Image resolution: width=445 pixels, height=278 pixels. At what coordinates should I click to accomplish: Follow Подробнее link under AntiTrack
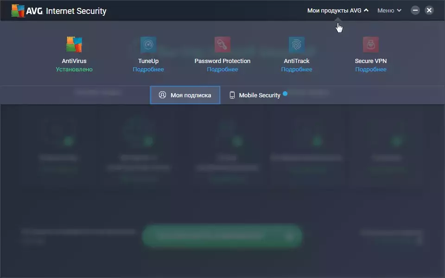coord(297,69)
